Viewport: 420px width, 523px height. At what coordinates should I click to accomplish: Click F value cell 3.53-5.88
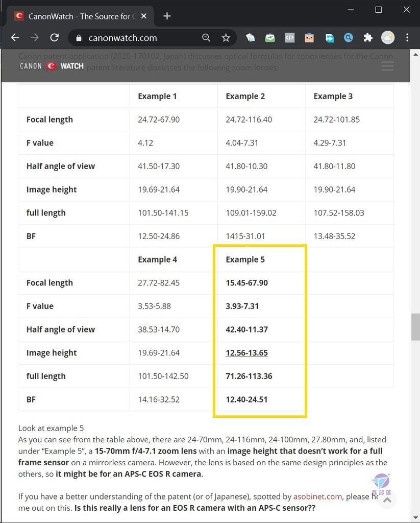coord(154,306)
